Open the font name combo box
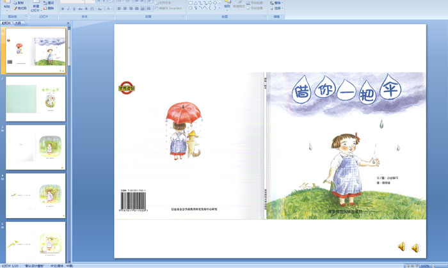This screenshot has height=268, width=448. click(72, 1)
